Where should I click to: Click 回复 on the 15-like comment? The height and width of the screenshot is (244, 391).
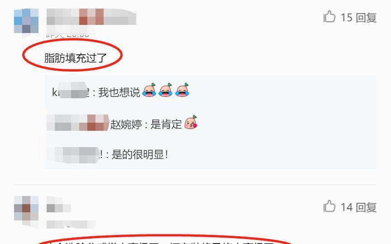click(x=366, y=18)
